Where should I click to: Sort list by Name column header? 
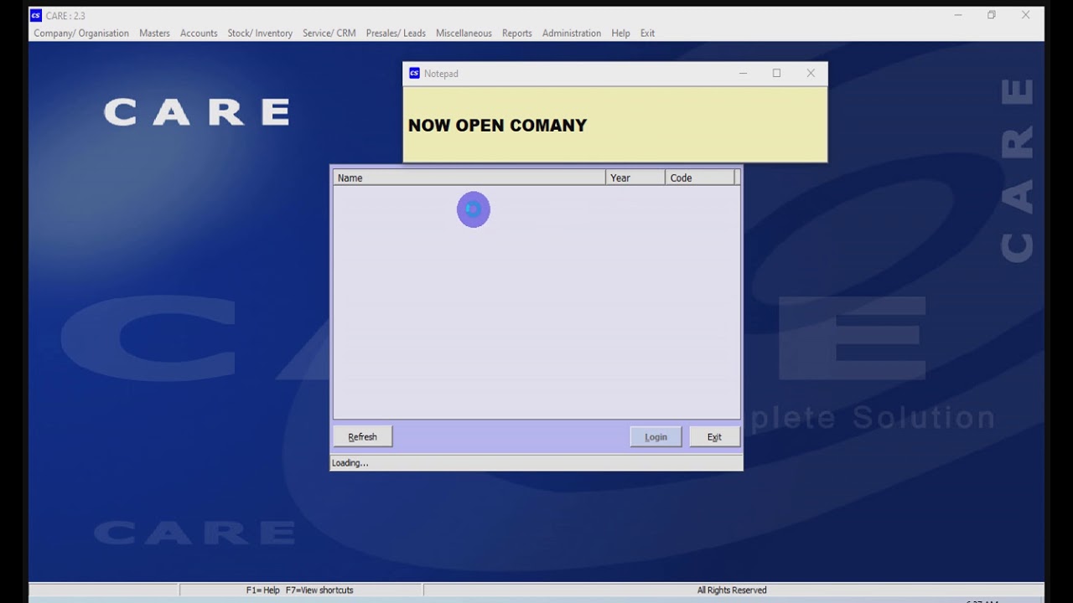coord(469,178)
